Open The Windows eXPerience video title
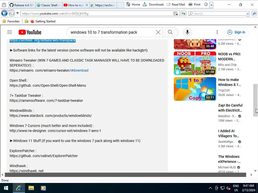The image size is (258, 193). pyautogui.click(x=229, y=159)
